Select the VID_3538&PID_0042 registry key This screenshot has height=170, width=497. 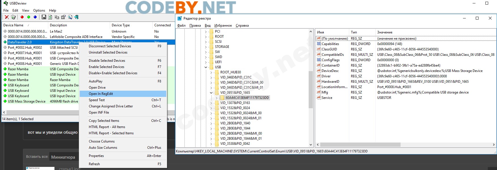(x=235, y=144)
